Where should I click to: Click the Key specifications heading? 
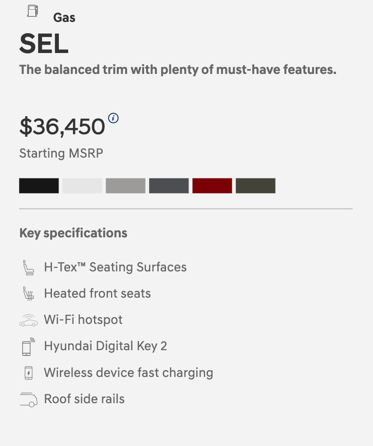pyautogui.click(x=73, y=233)
